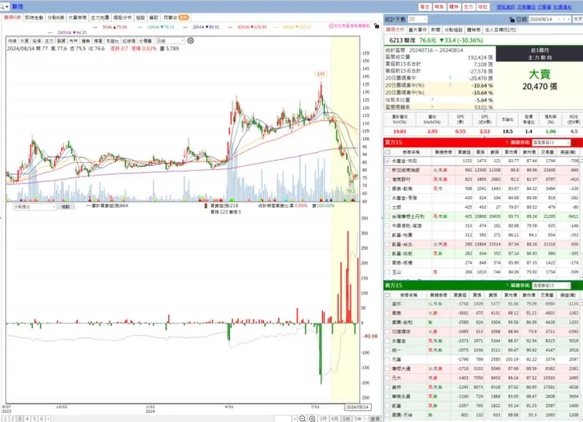Click the 今天 button beside date
The image size is (583, 422).
tap(577, 20)
